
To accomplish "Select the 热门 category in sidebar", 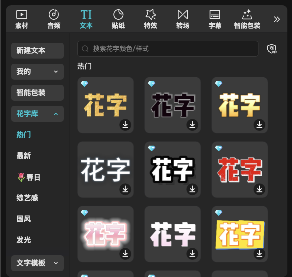I will 24,135.
